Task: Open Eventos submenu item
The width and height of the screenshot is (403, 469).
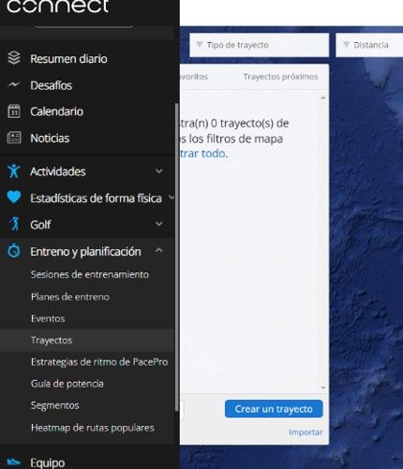Action: (48, 318)
